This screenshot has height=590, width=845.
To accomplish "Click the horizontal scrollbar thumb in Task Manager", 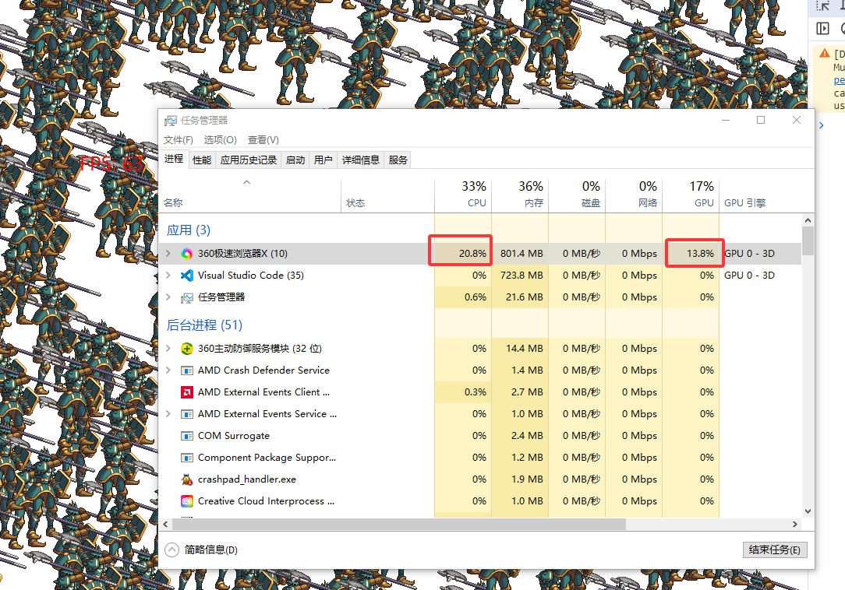I will point(399,524).
